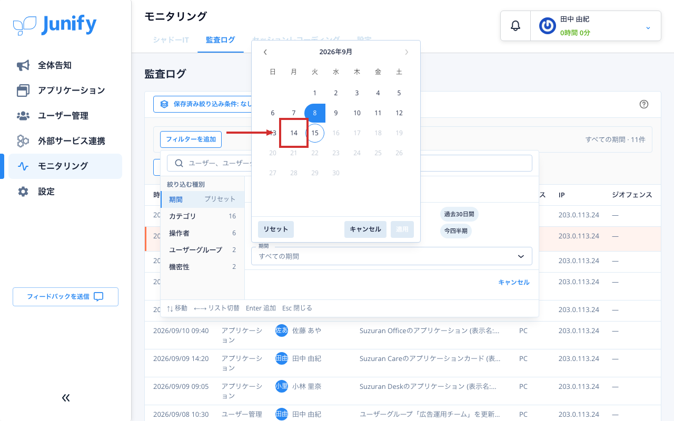This screenshot has height=421, width=674.
Task: Click the フィードバックを送信 button
Action: point(65,297)
